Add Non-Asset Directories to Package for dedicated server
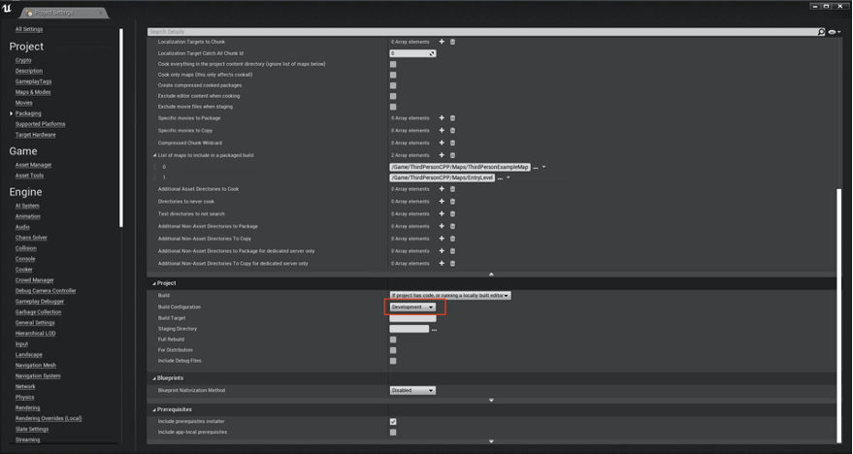Screen dimensions: 853x454 point(442,251)
